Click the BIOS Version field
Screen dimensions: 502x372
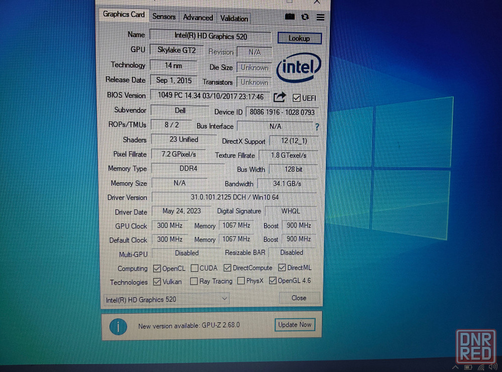tap(210, 96)
